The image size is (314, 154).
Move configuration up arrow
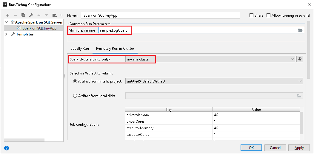39,15
